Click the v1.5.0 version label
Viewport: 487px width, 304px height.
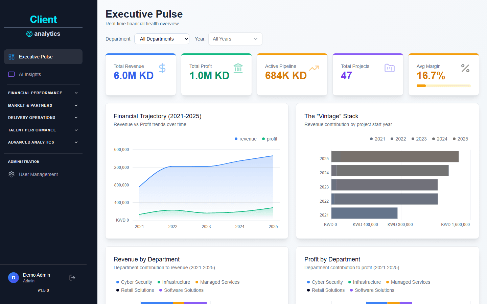pyautogui.click(x=43, y=290)
